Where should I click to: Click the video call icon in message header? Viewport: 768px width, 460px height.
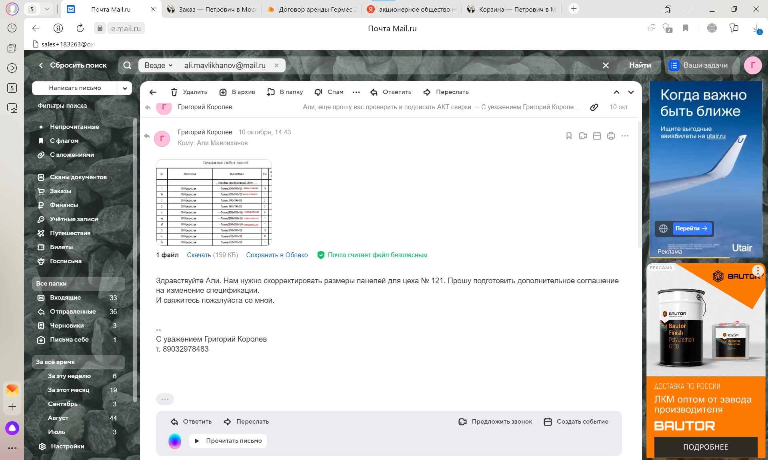(583, 136)
